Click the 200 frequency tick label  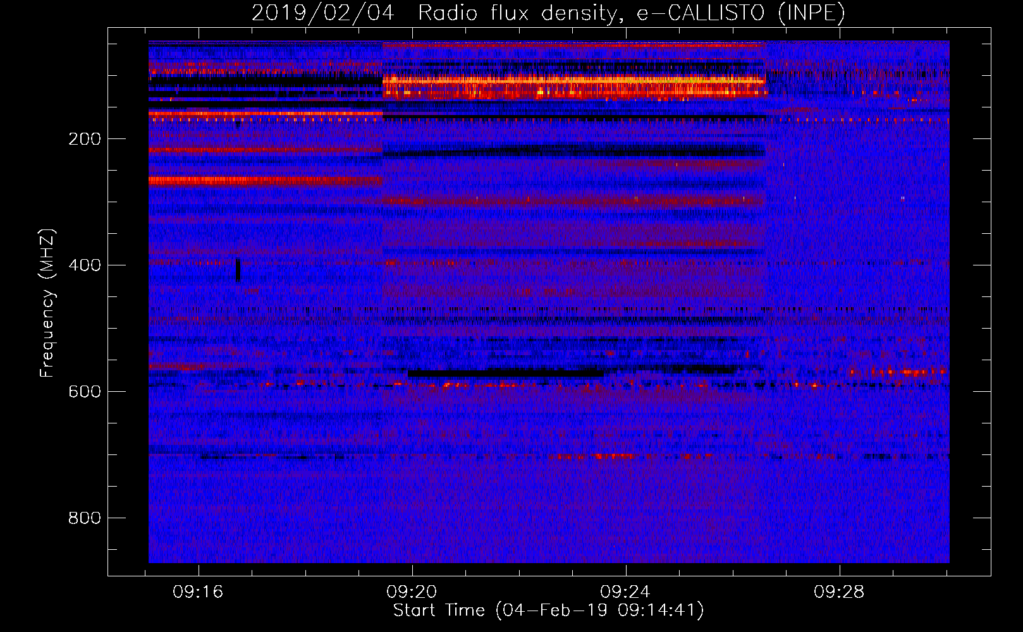[x=85, y=139]
